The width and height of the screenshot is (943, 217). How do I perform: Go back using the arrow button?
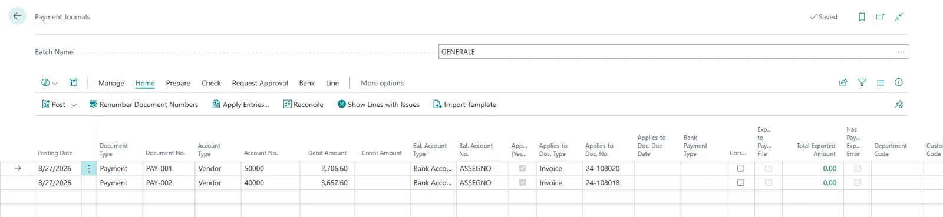pos(17,16)
